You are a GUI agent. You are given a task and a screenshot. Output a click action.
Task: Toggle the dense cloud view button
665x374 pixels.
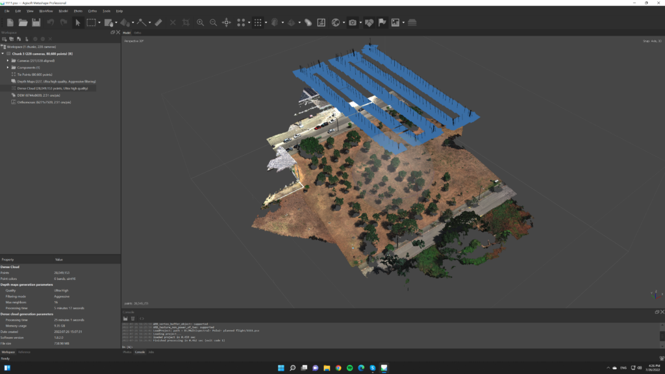click(x=258, y=23)
